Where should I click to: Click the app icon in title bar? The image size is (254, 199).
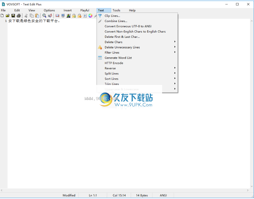[x=3, y=4]
